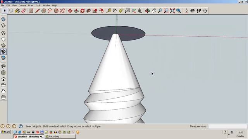This screenshot has height=139, width=248.
Task: Switch to X-ray face style
Action: tap(3, 19)
